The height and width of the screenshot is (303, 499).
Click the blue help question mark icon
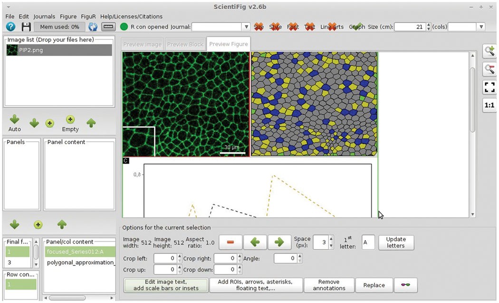pos(11,27)
